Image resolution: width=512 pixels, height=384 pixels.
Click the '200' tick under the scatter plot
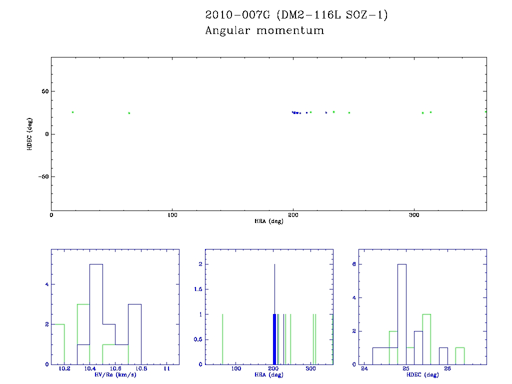293,215
